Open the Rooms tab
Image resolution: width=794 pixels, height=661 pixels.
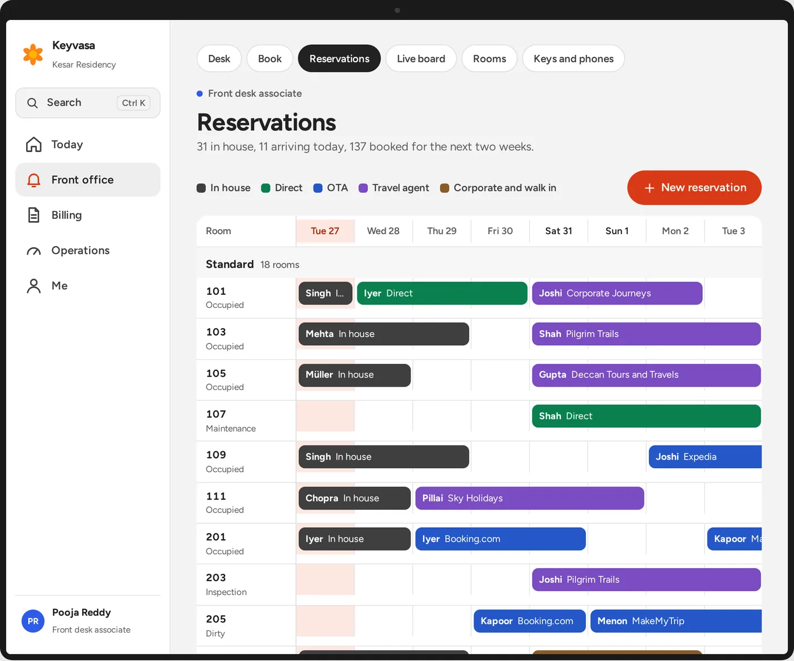pyautogui.click(x=489, y=58)
